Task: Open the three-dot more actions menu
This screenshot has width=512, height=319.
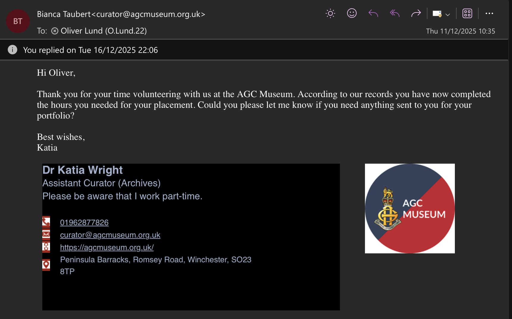Action: (x=489, y=13)
